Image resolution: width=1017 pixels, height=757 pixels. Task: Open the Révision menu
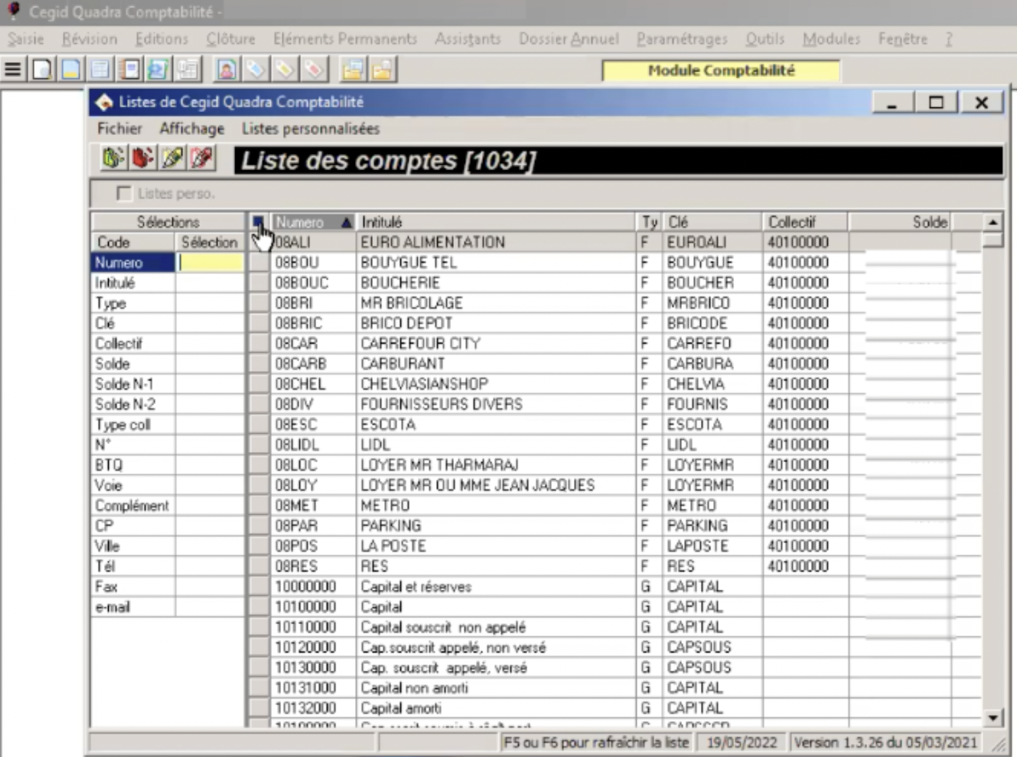coord(89,39)
